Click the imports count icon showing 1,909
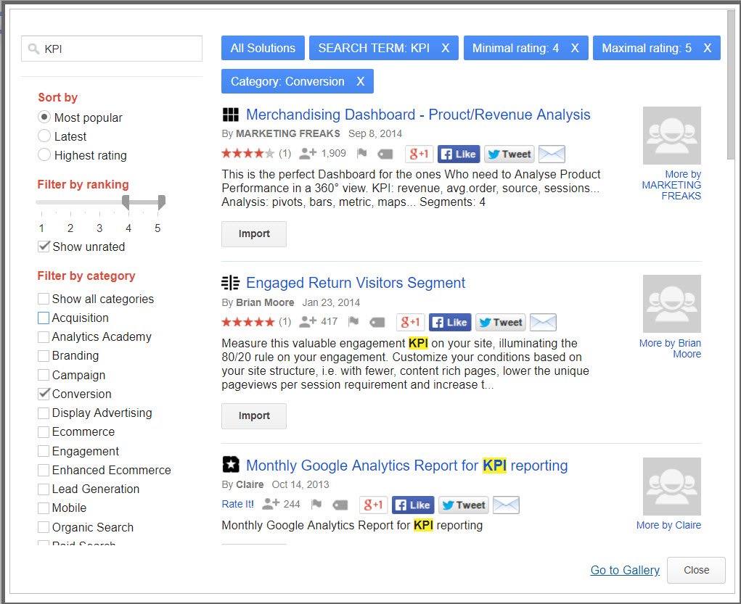741x604 pixels. [x=308, y=153]
